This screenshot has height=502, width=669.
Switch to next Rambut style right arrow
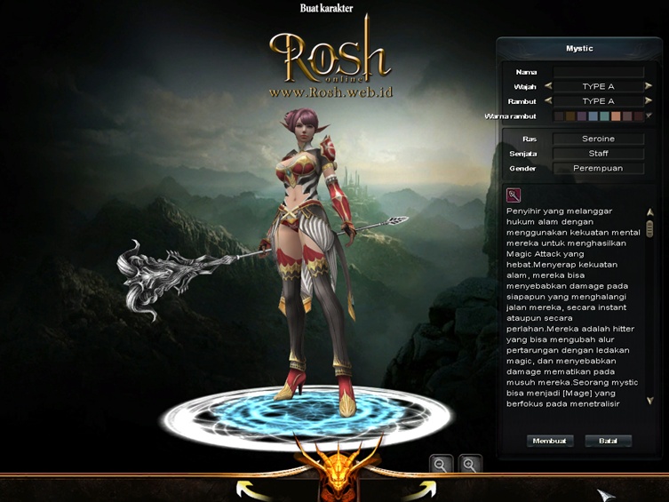pos(649,101)
